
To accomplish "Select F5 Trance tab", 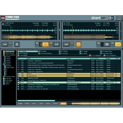I will coord(63,51).
